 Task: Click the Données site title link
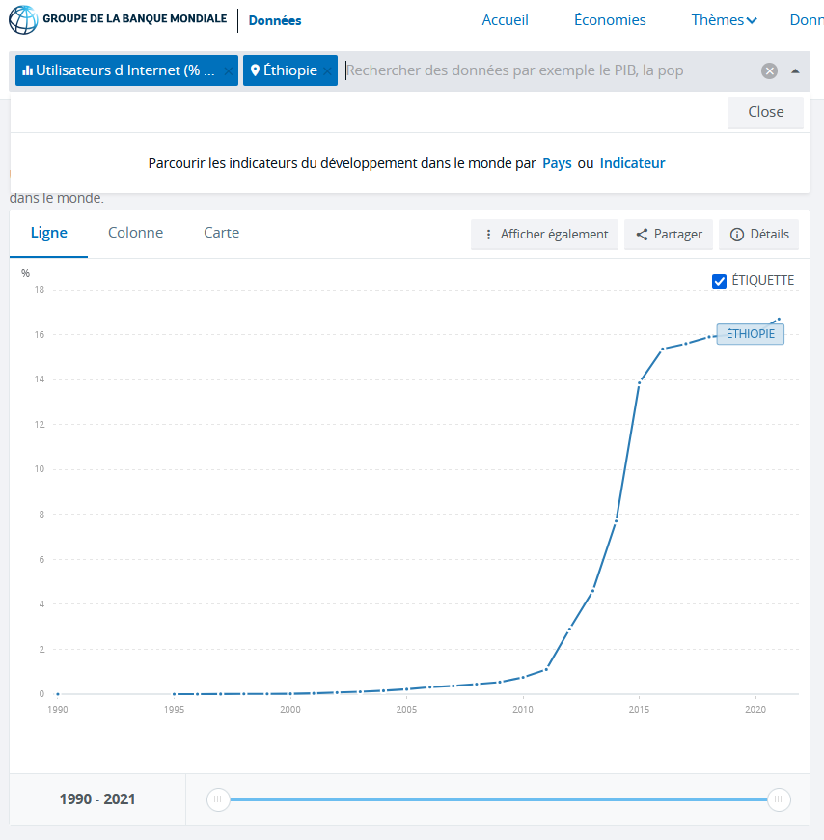(275, 20)
